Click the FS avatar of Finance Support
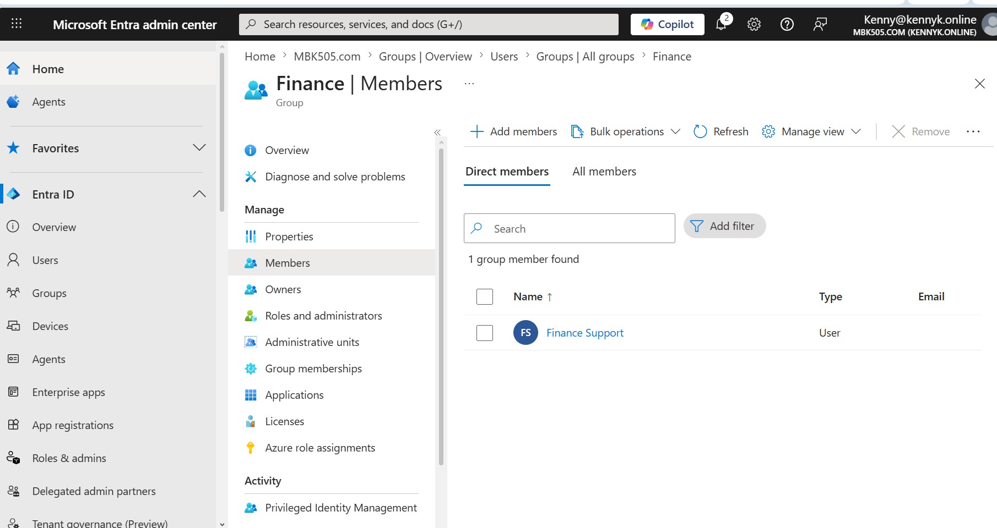Screen dimensions: 997x528 (525, 333)
